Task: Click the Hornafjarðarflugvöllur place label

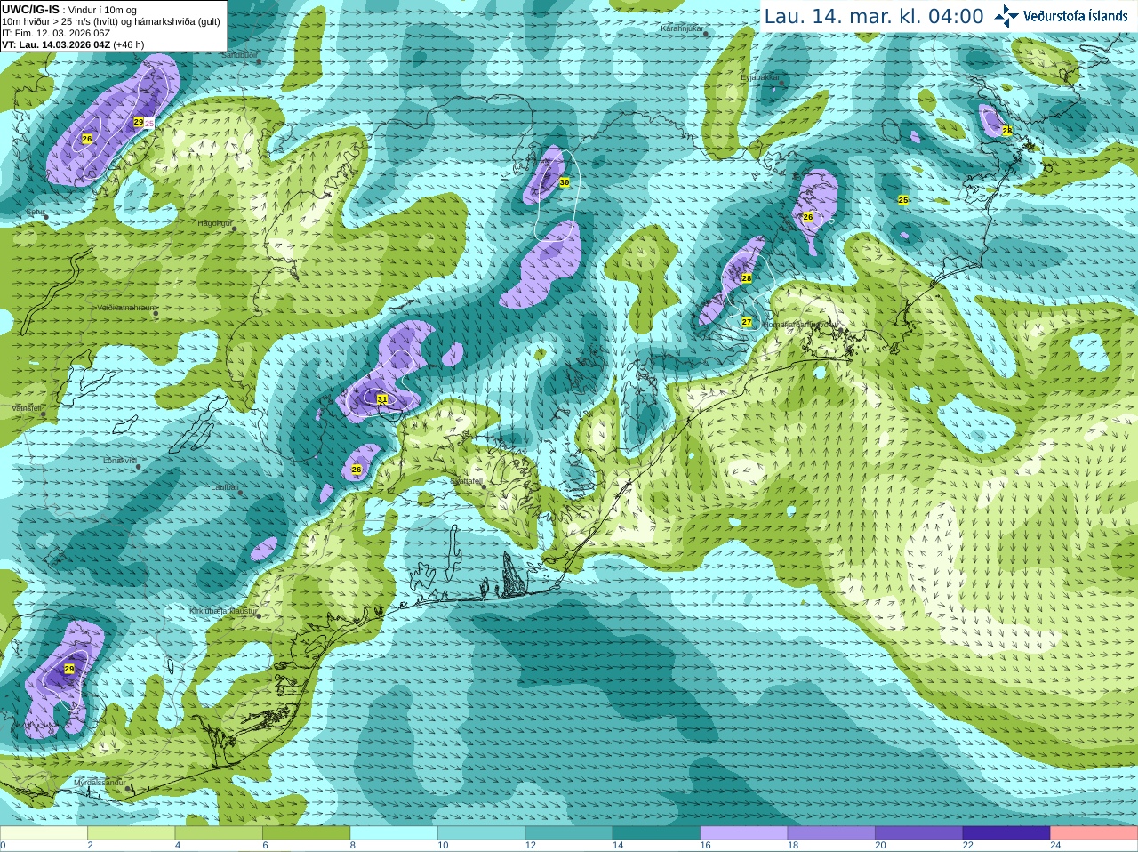Action: pos(801,325)
